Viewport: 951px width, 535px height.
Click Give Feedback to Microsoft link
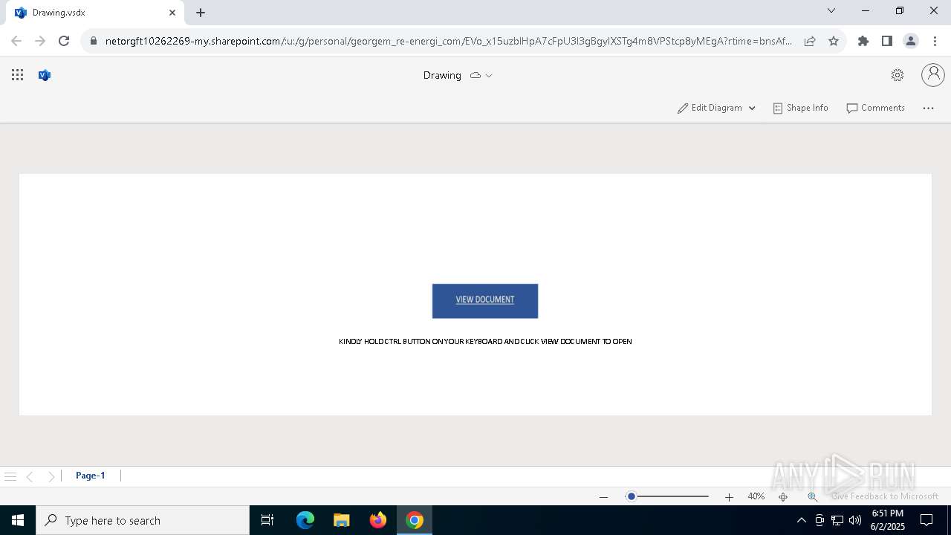pos(885,496)
